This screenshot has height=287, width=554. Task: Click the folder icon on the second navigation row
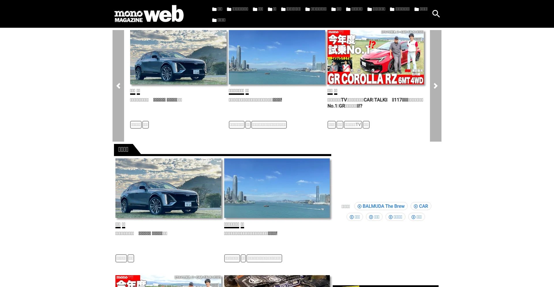point(214,20)
